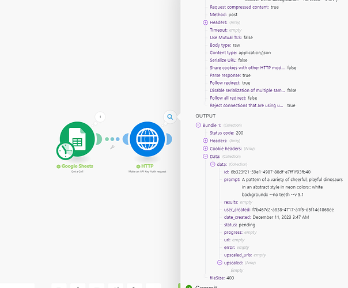Select the id value 6b323f21-59e1-4987
The width and height of the screenshot is (348, 288).
click(x=271, y=172)
